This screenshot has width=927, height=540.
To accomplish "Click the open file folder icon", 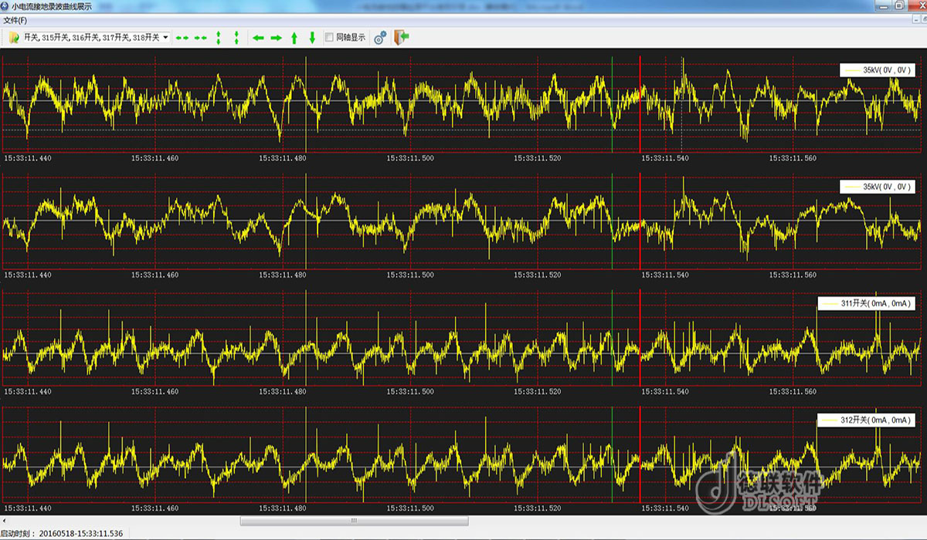I will point(14,37).
